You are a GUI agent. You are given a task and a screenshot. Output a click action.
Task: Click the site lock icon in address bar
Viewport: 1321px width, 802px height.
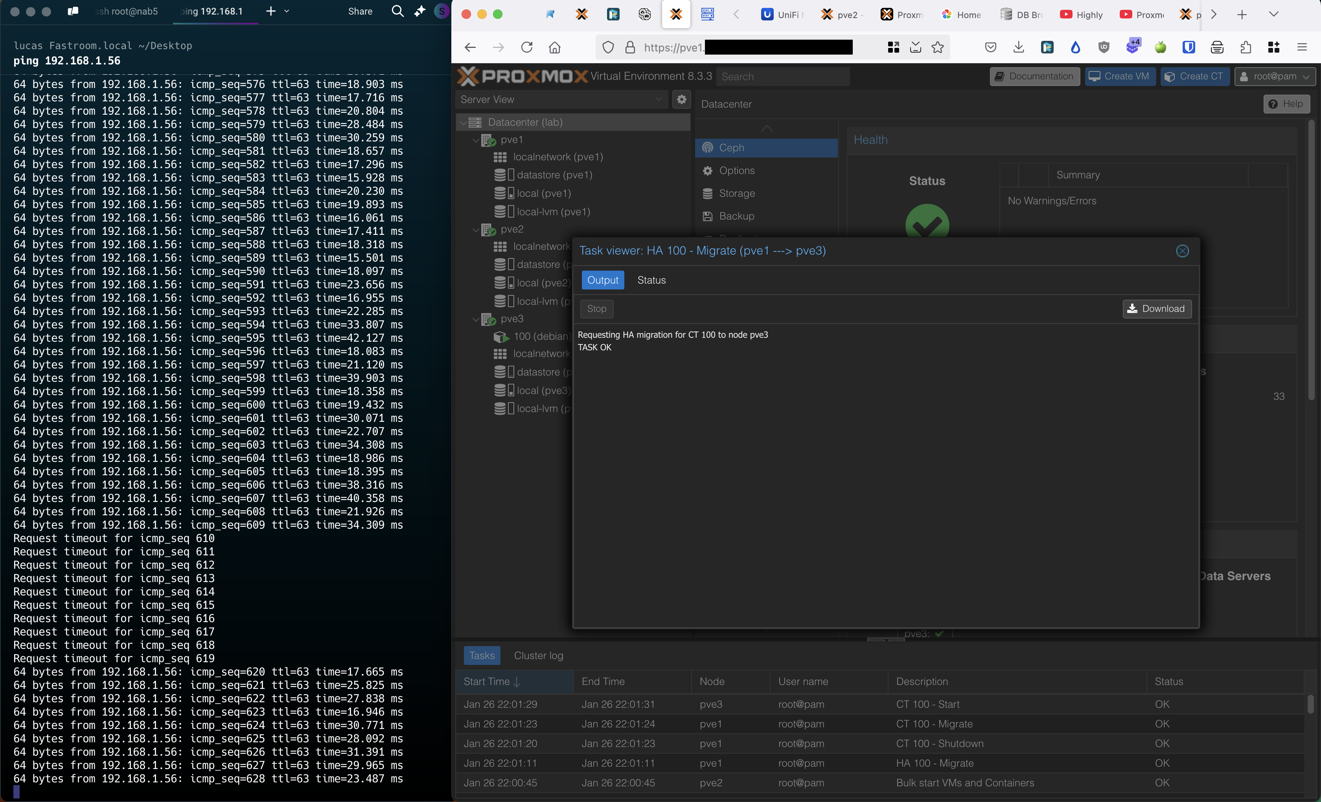pos(630,47)
